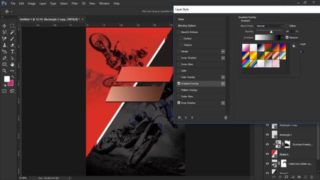The width and height of the screenshot is (320, 180).
Task: Hide the Rectangle 1 copy layer
Action: click(x=267, y=125)
